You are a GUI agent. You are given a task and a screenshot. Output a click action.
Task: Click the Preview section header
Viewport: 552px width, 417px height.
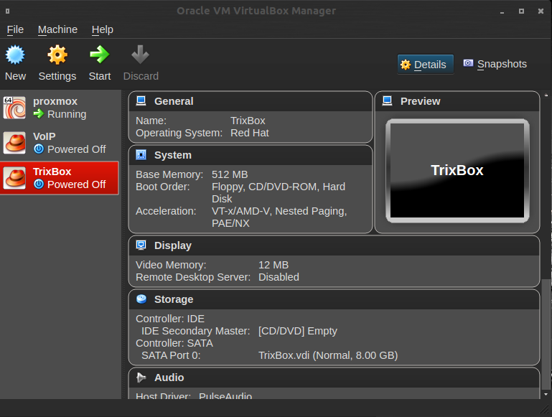click(x=421, y=101)
